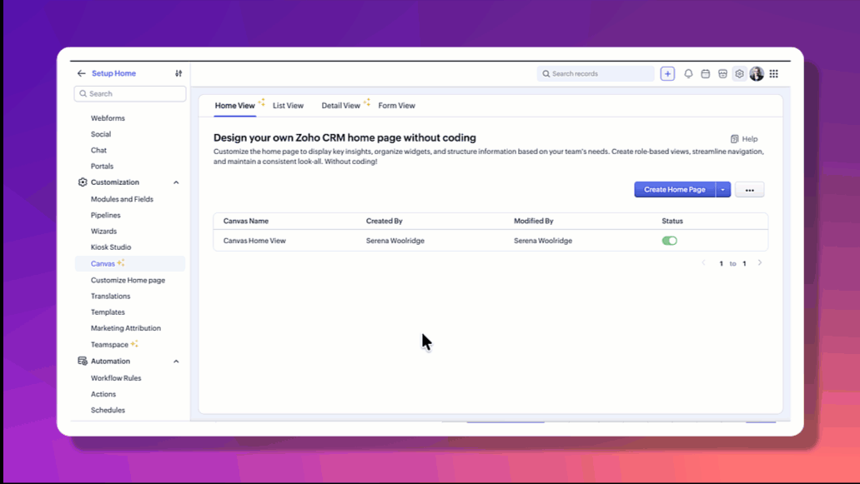Open Modules and Fields in sidebar
Image resolution: width=860 pixels, height=484 pixels.
tap(122, 199)
